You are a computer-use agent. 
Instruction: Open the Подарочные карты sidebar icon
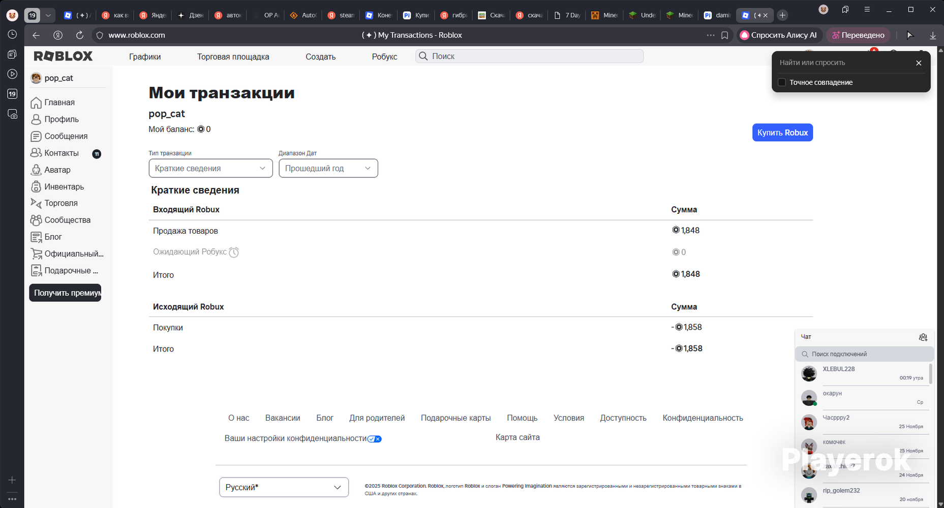point(36,270)
